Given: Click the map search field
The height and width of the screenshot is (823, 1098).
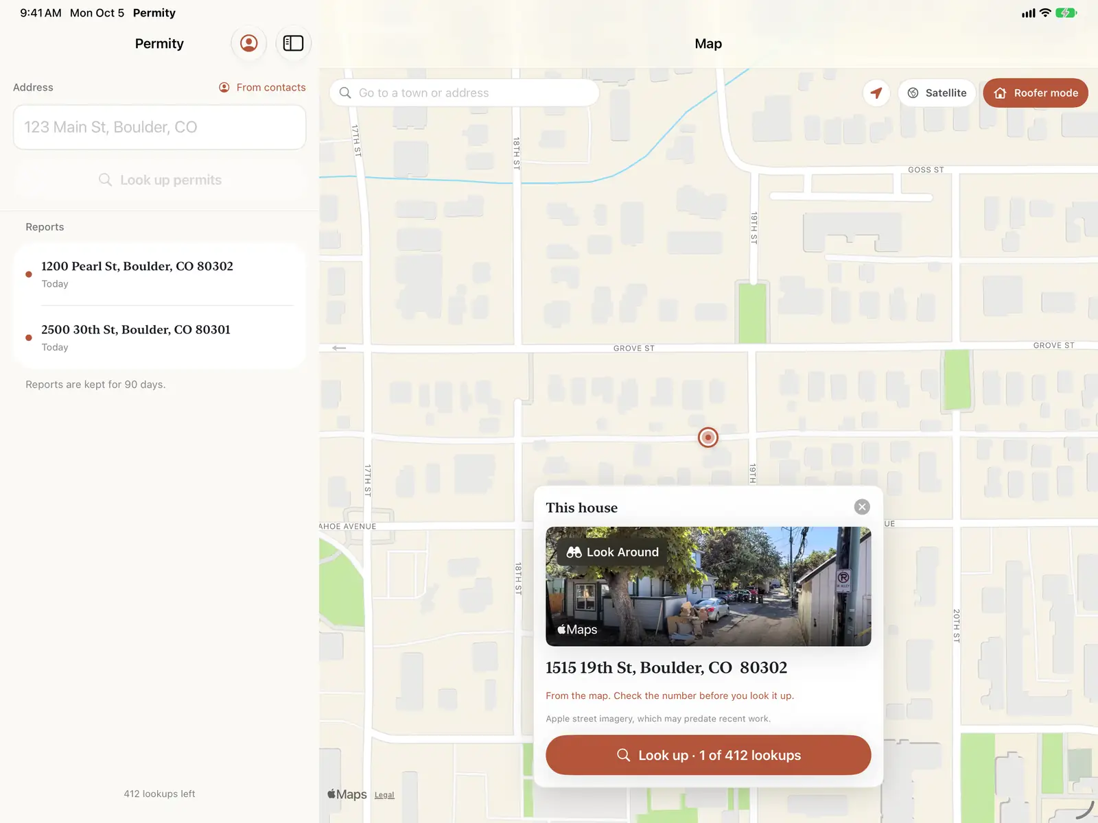Looking at the screenshot, I should [x=465, y=93].
